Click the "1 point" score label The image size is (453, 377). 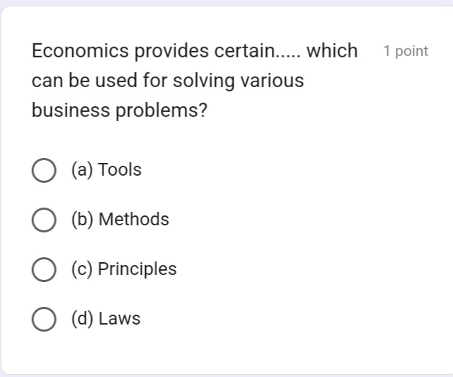(406, 51)
